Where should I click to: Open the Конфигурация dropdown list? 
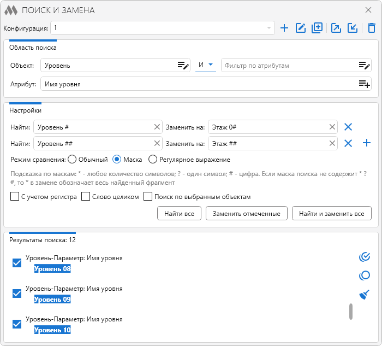click(269, 28)
